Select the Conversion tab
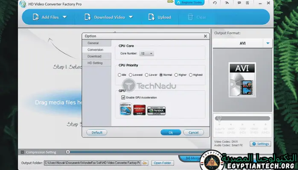The width and height of the screenshot is (298, 170). [x=96, y=50]
